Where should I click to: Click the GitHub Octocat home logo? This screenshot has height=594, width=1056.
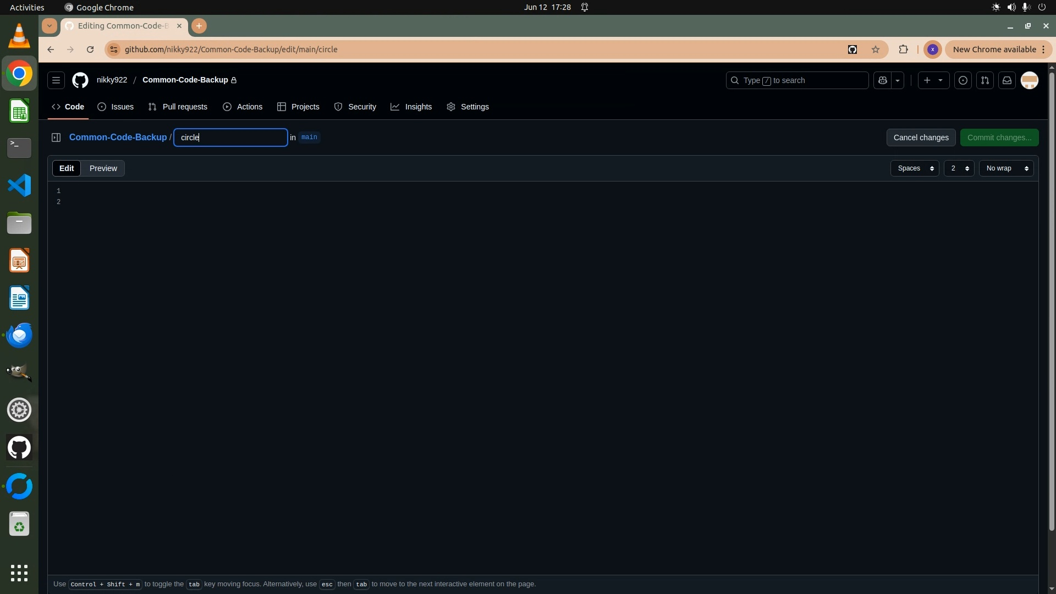click(x=80, y=80)
